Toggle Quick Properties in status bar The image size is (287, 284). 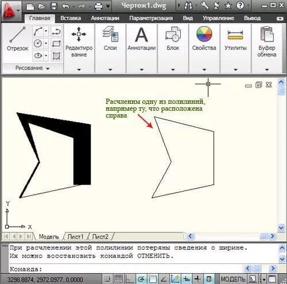pyautogui.click(x=209, y=279)
